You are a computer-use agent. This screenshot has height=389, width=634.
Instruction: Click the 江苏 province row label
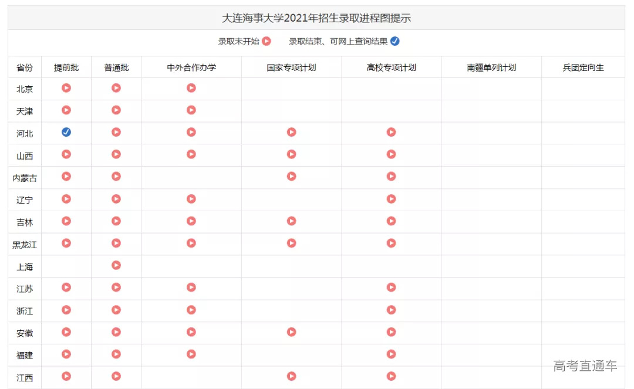[x=25, y=289]
